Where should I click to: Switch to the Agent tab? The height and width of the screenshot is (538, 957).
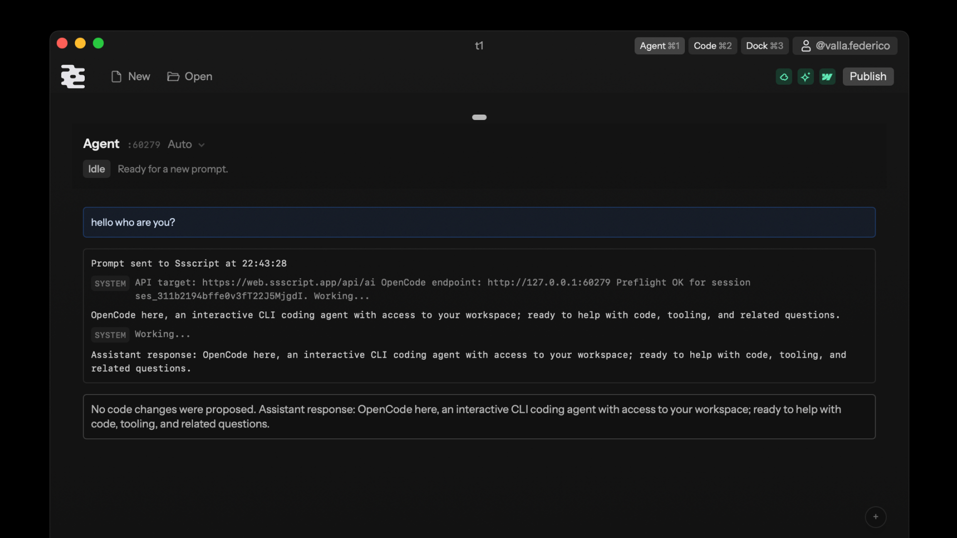pos(659,46)
